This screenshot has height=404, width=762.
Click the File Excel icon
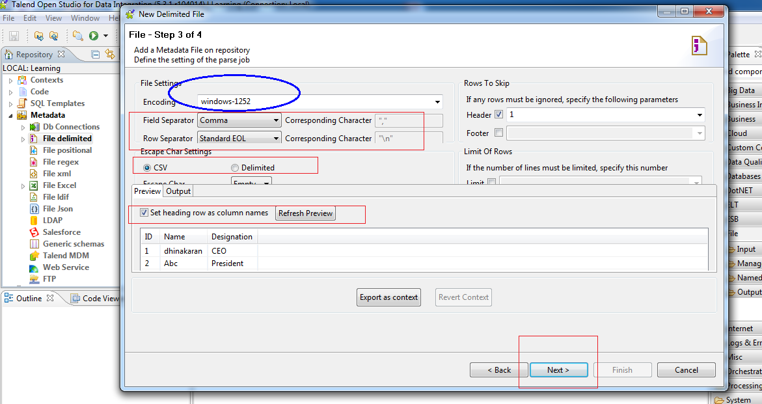34,185
